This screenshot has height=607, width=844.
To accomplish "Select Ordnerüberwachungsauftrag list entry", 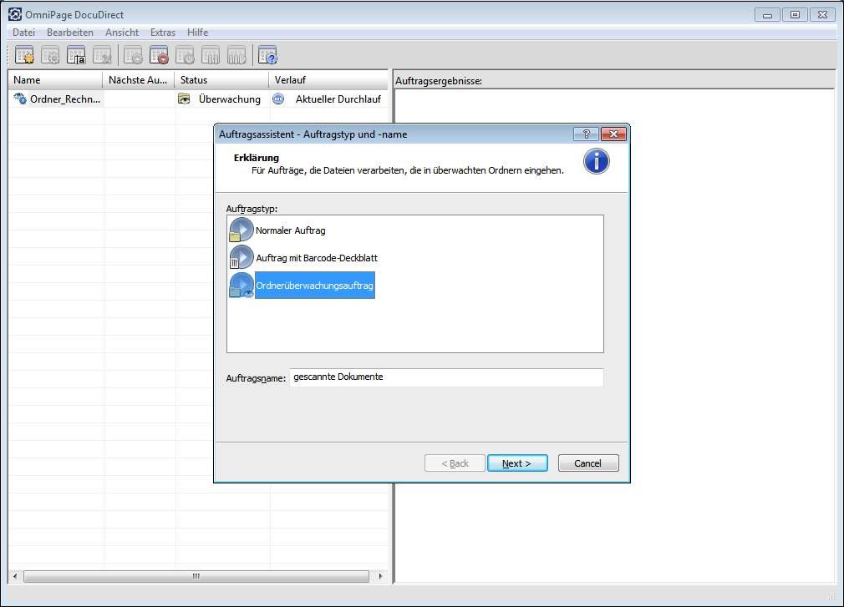I will pos(314,286).
